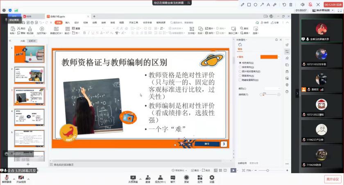Click the red Leave Meeting (离开会议) button
The height and width of the screenshot is (185, 344).
333,179
